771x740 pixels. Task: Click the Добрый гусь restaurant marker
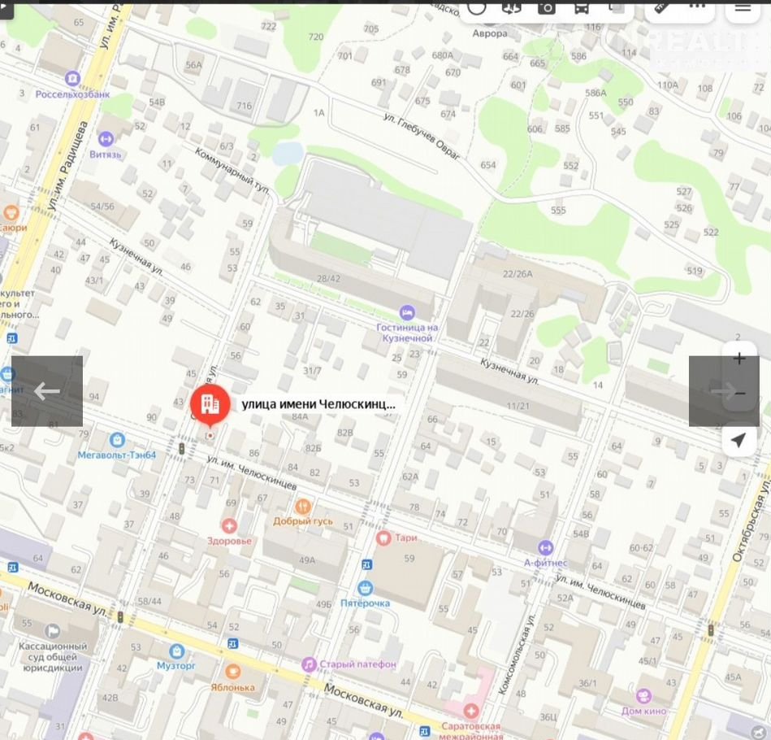coord(302,507)
